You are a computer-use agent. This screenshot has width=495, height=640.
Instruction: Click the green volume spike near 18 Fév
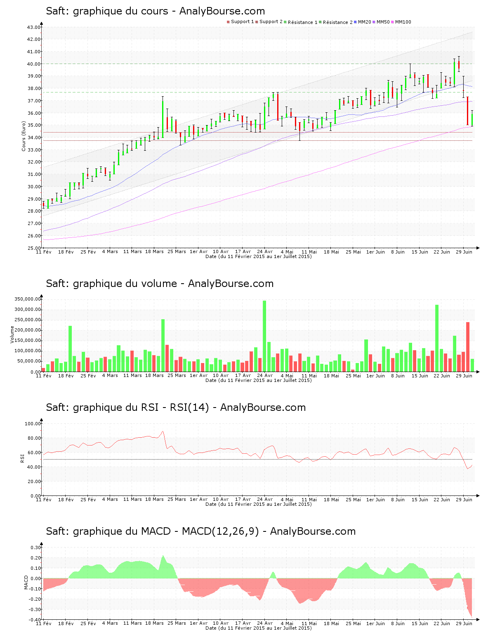click(x=70, y=349)
